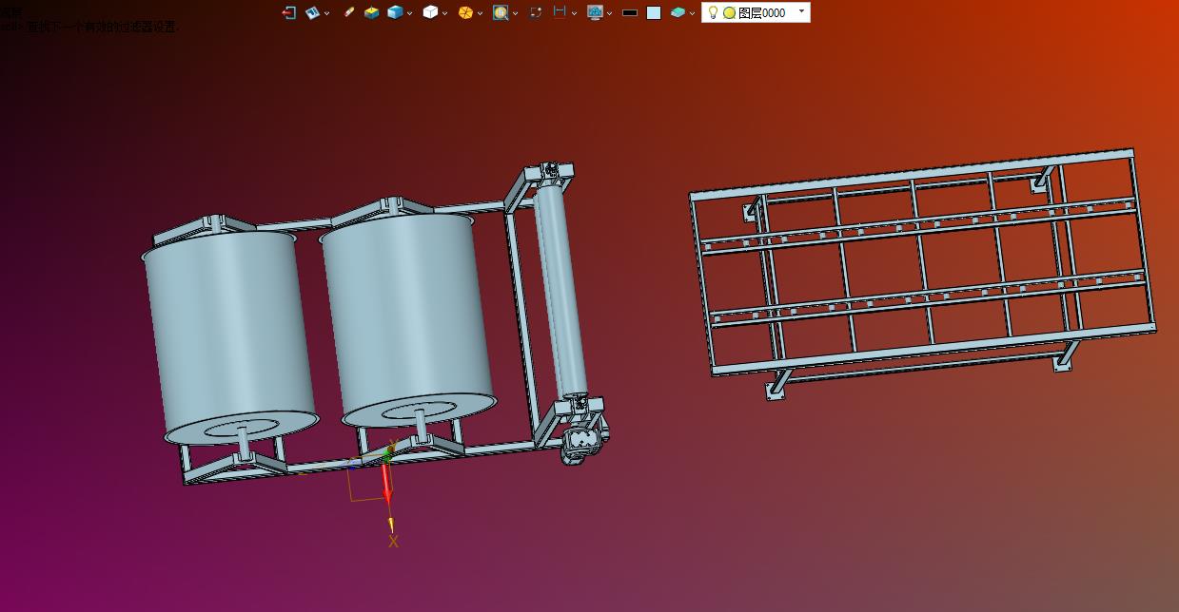Open the orange polygon icon's dropdown

(480, 13)
